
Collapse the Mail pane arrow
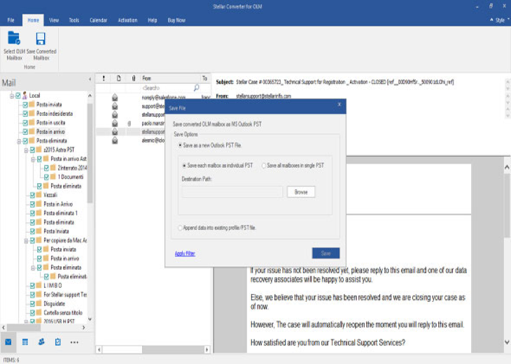coord(90,79)
